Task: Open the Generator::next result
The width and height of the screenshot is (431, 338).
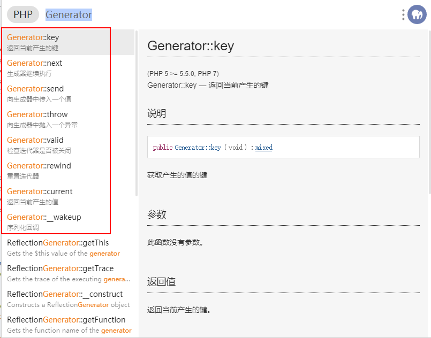Action: (x=68, y=68)
